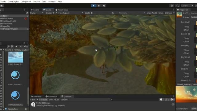This screenshot has width=197, height=111.
Task: Open the Gizmos dropdown arrow
Action: pyautogui.click(x=174, y=13)
